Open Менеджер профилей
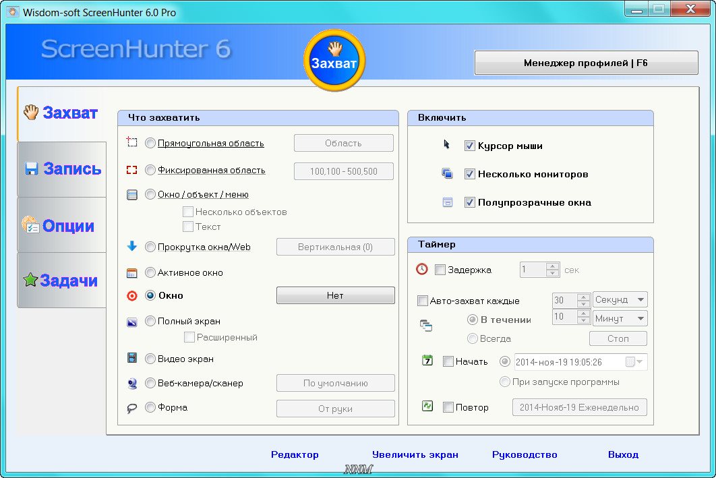The image size is (716, 478). tap(586, 63)
